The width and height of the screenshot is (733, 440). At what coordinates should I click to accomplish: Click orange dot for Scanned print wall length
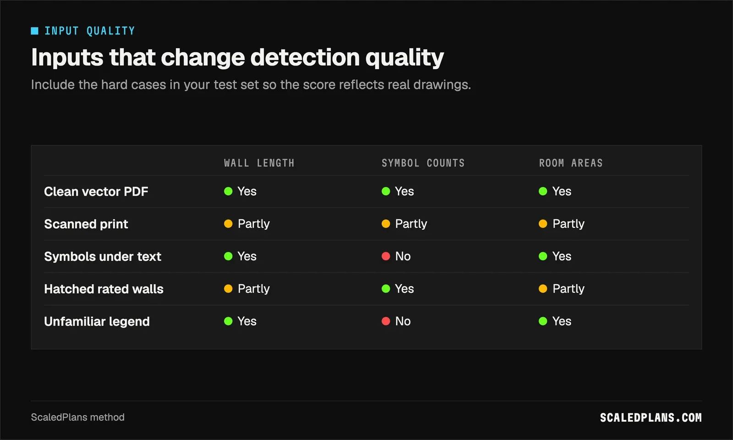click(x=228, y=224)
